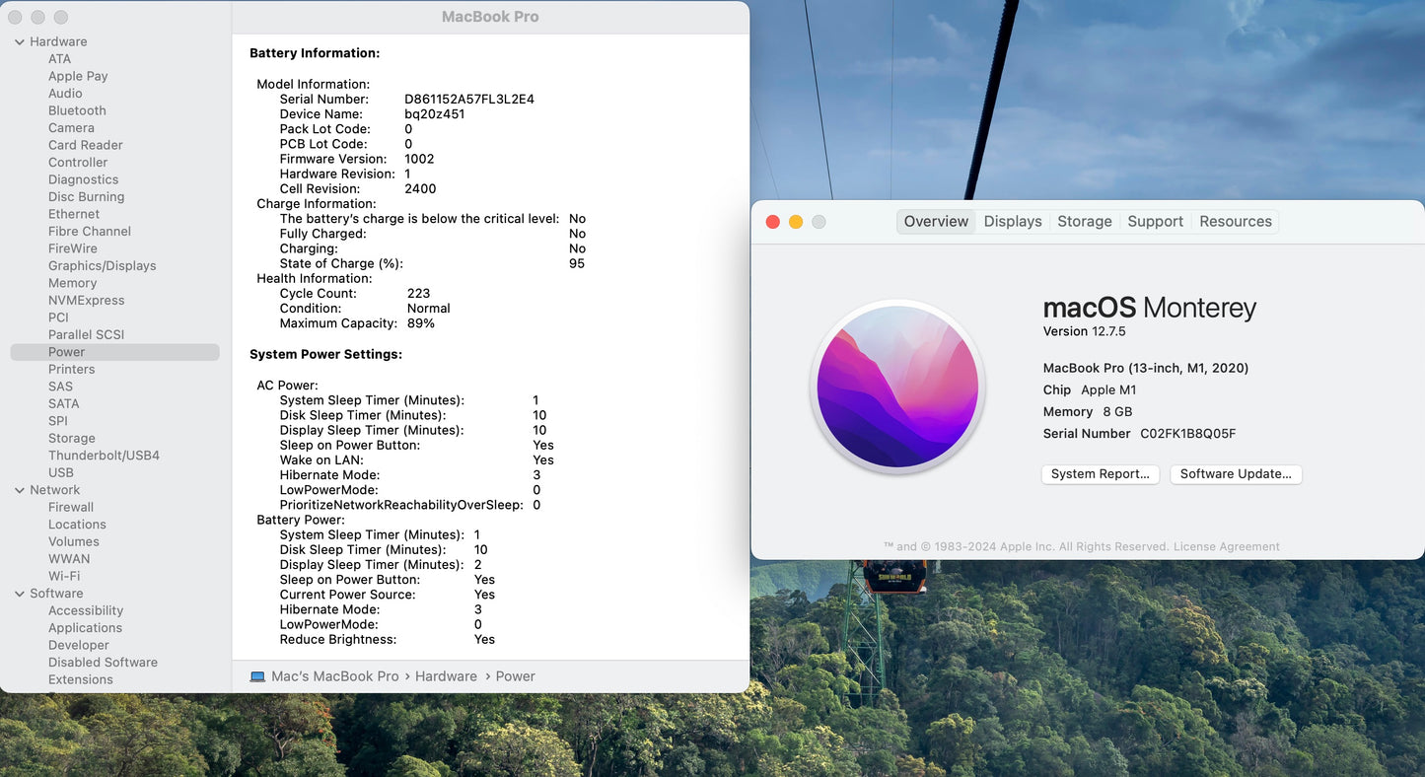
Task: Click the device name bq20z451
Action: coord(435,114)
